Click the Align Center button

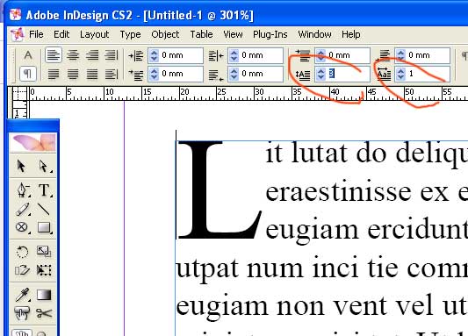click(x=73, y=55)
